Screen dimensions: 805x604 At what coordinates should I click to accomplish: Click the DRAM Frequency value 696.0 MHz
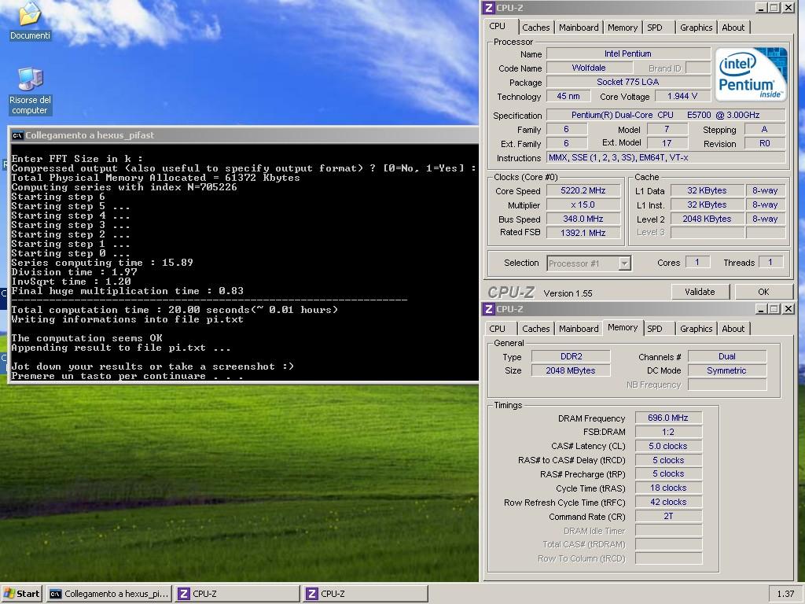668,418
